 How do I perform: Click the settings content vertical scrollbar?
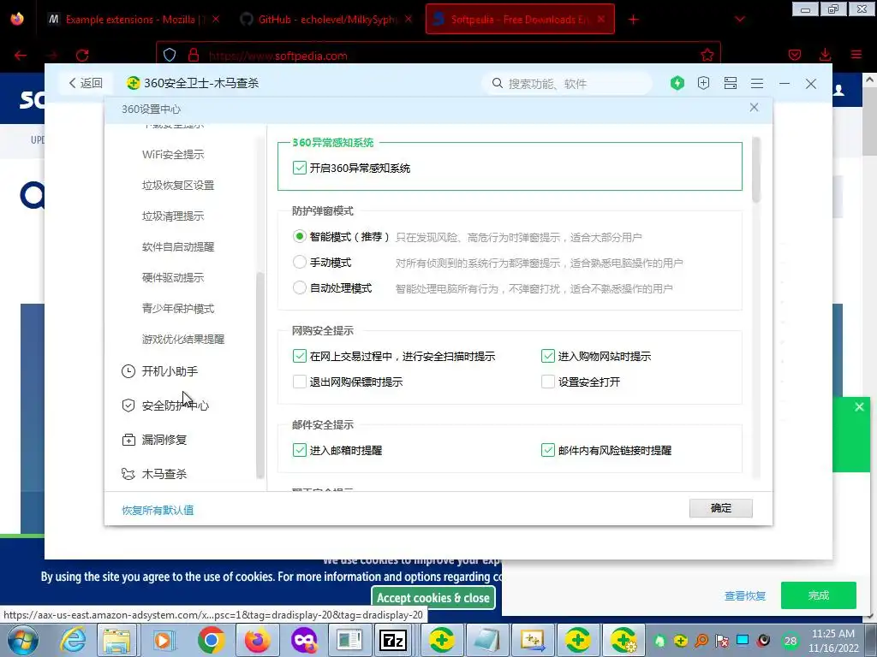pyautogui.click(x=756, y=170)
